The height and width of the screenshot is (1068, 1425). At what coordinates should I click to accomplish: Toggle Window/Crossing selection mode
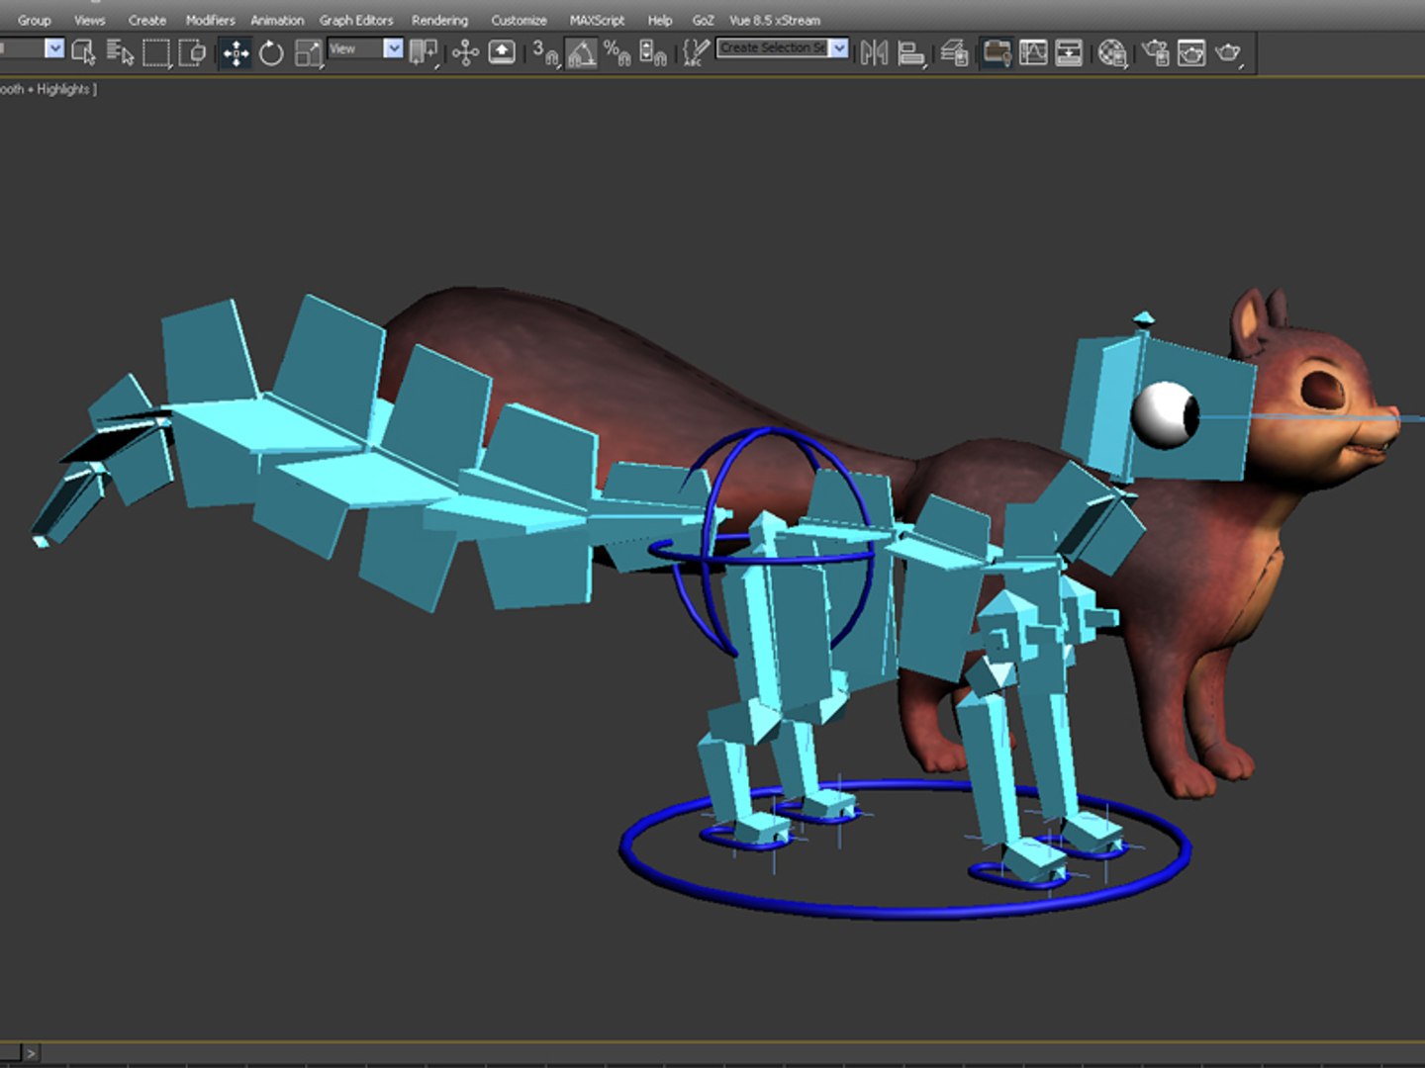[x=192, y=51]
